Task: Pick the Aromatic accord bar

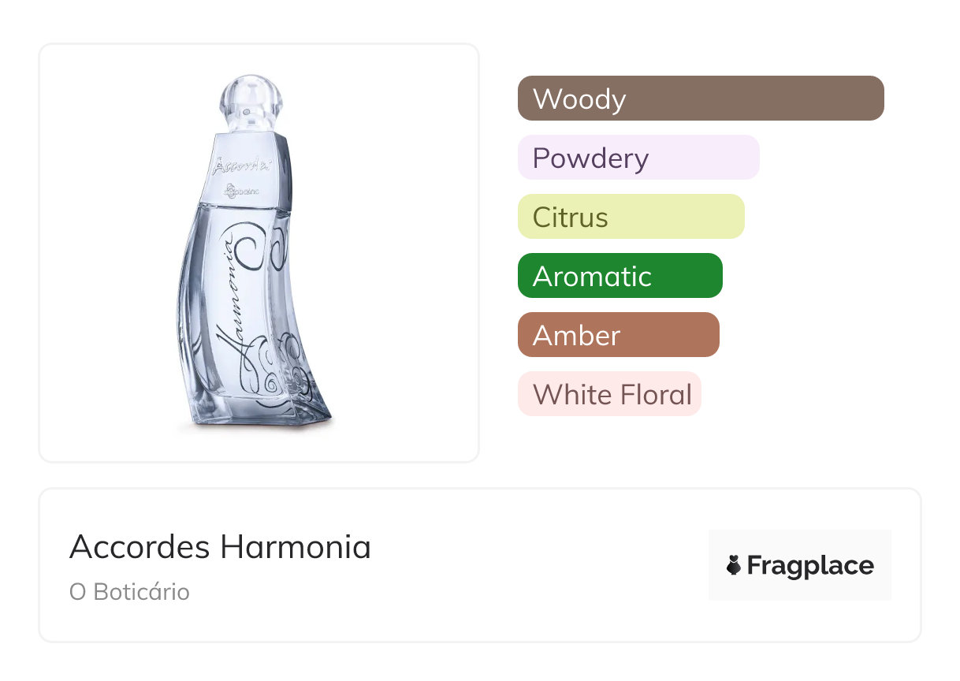Action: [x=620, y=276]
